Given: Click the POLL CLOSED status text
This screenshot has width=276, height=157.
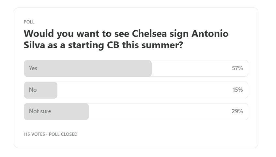Looking at the screenshot, I should click(x=63, y=134).
